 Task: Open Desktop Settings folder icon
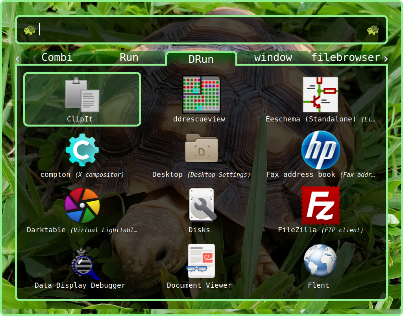201,149
